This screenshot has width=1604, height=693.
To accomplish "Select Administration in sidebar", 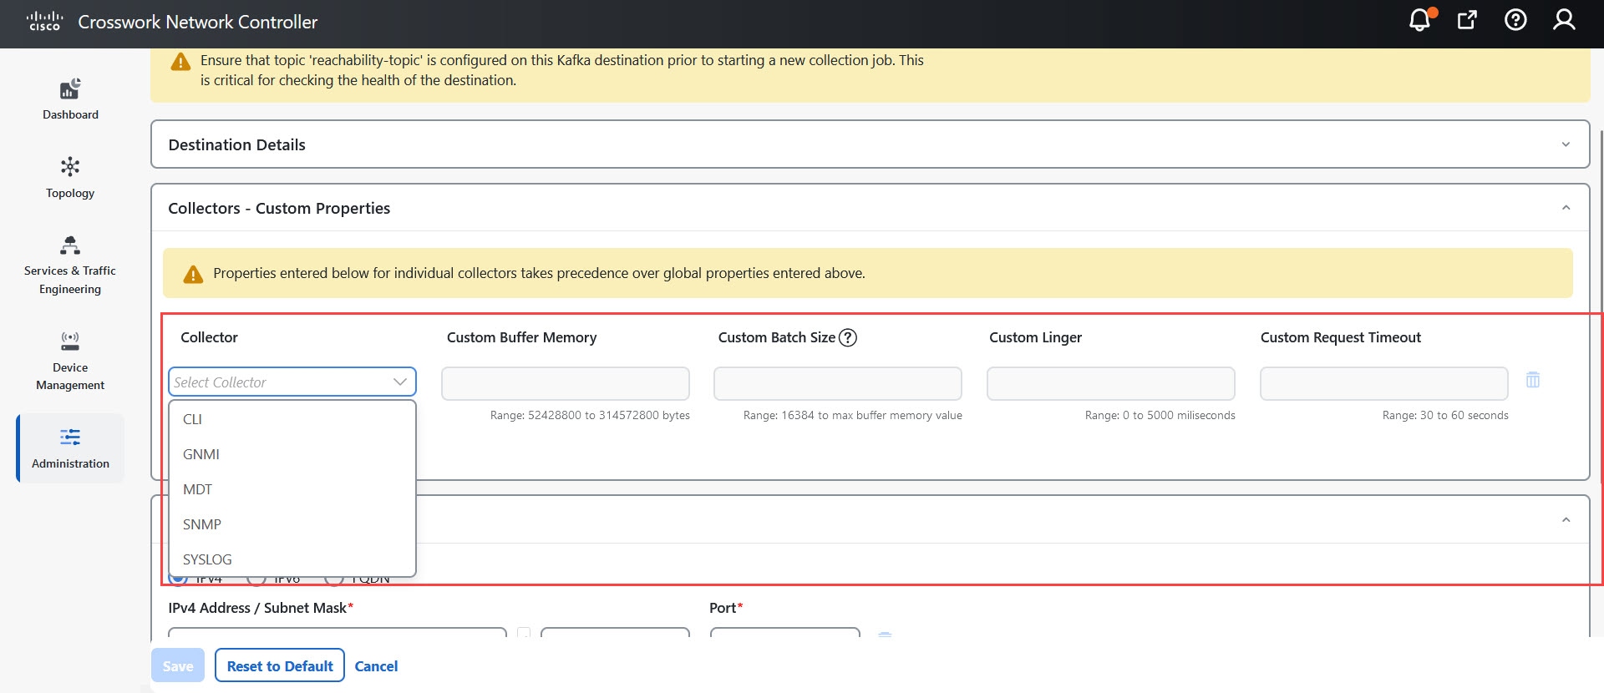I will 70,448.
